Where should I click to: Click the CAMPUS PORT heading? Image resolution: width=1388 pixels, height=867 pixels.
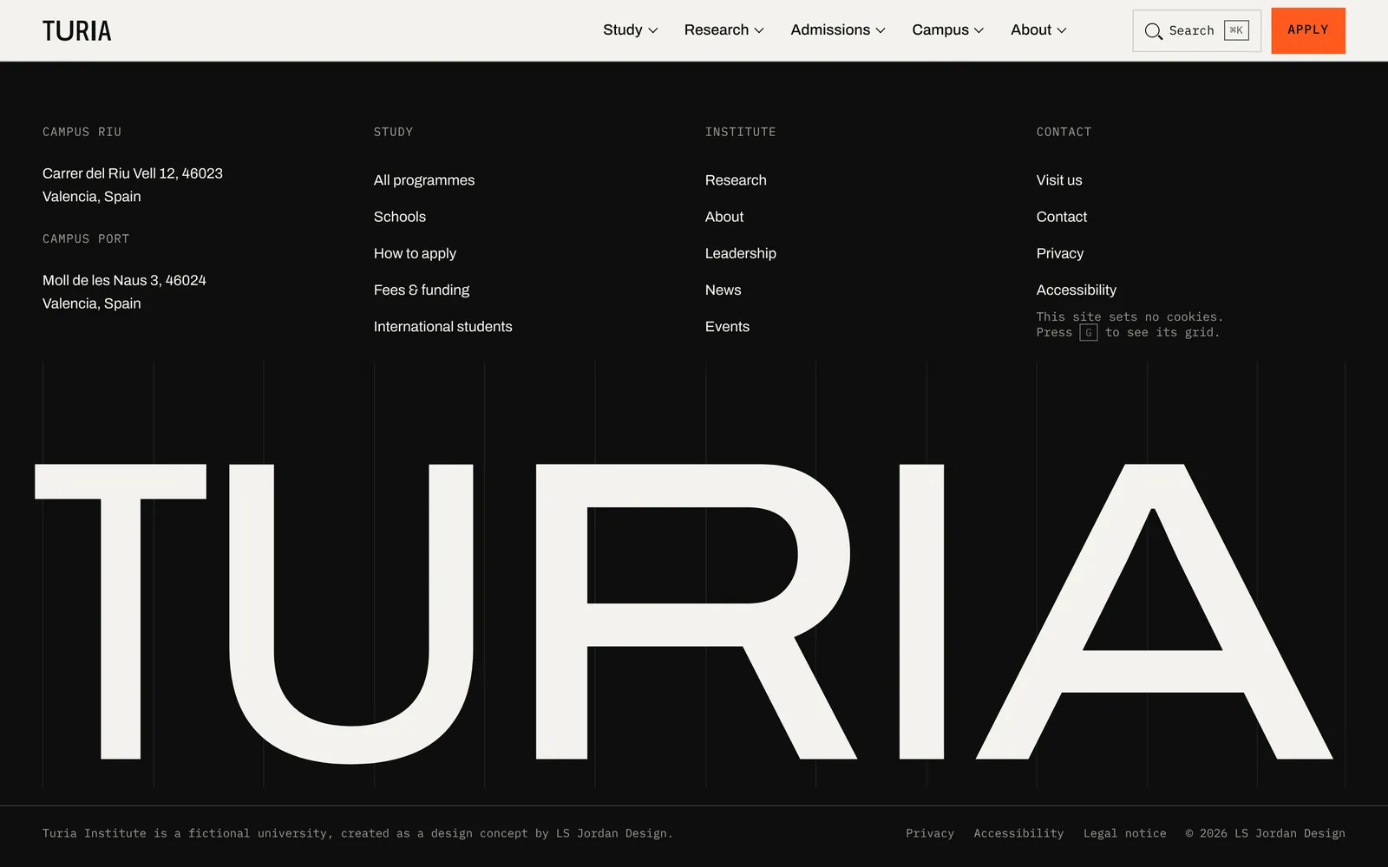click(x=86, y=238)
